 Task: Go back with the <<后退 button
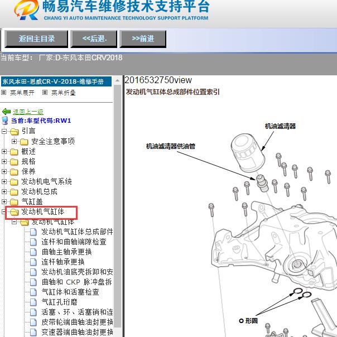pos(94,39)
